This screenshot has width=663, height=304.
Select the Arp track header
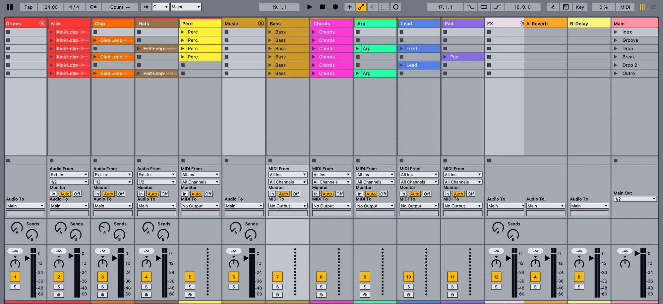[x=375, y=24]
